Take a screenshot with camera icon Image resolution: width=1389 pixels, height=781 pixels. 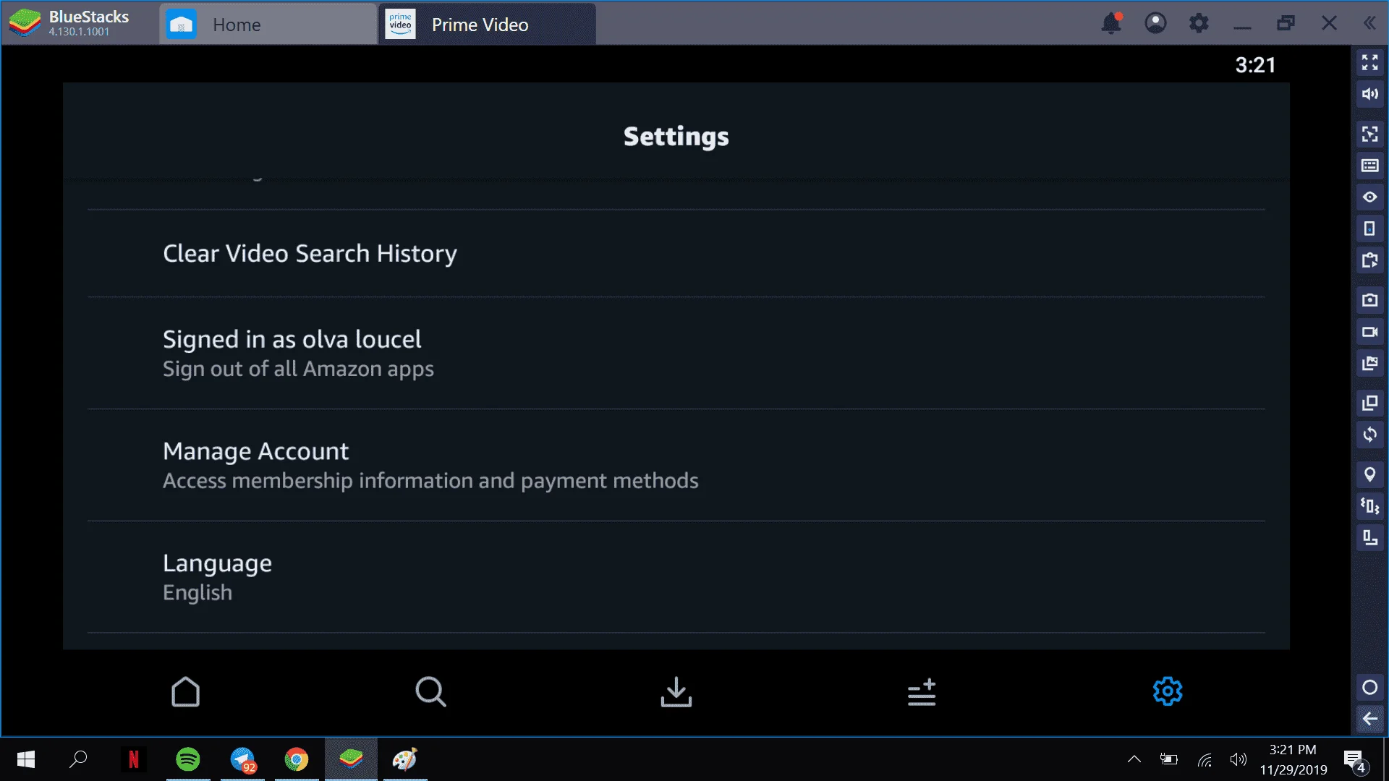[1369, 300]
